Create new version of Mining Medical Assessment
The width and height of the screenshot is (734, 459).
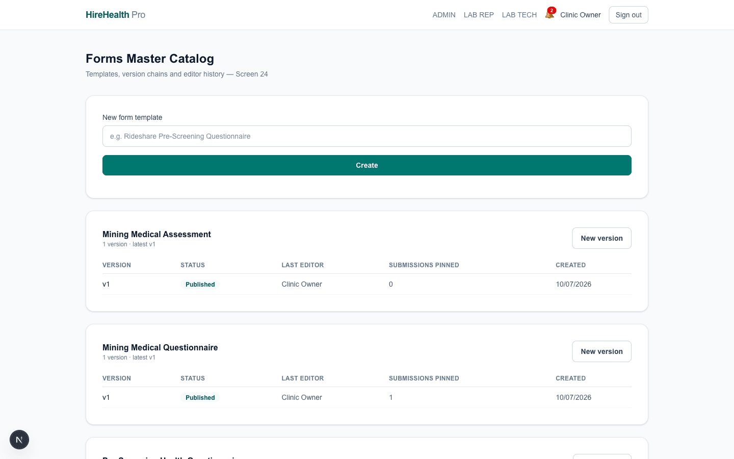601,238
